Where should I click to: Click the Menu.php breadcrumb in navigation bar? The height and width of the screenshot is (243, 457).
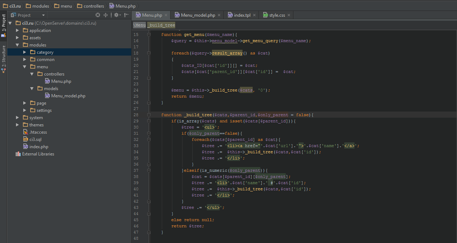pyautogui.click(x=123, y=6)
